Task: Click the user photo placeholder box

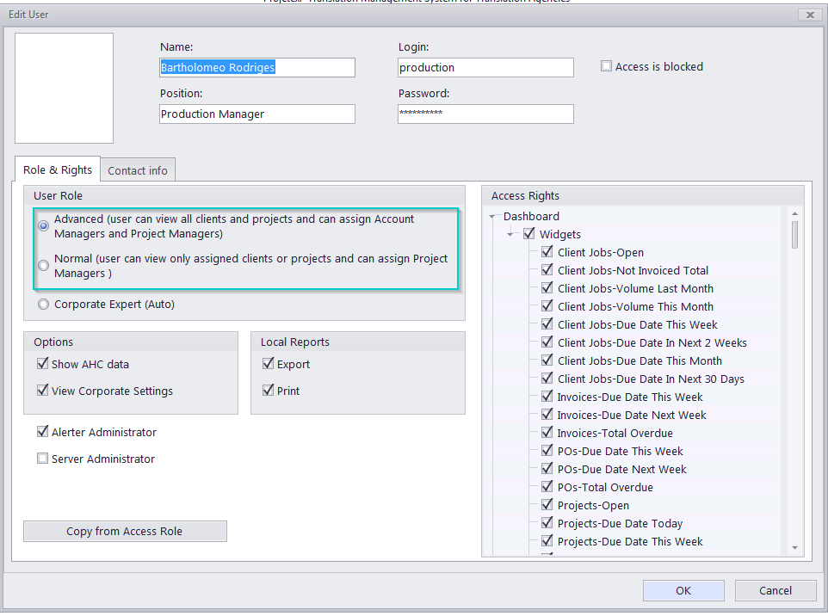Action: [64, 88]
